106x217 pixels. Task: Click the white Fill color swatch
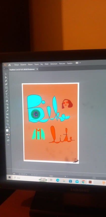click(7, 130)
